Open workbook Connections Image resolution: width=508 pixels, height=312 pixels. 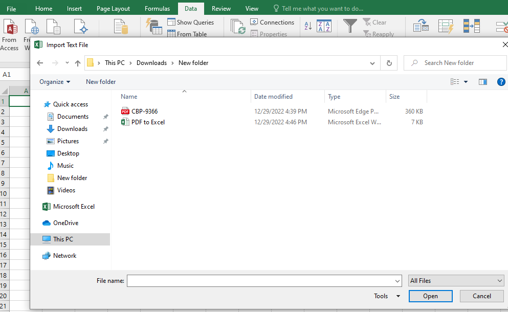(272, 22)
